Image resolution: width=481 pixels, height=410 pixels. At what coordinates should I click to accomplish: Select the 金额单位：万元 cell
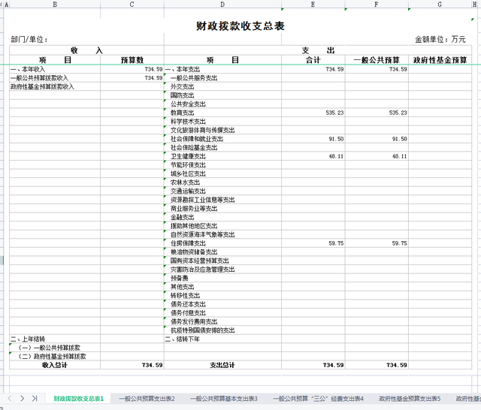(x=445, y=39)
